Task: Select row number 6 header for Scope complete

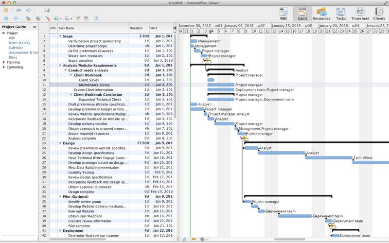Action: coord(44,60)
